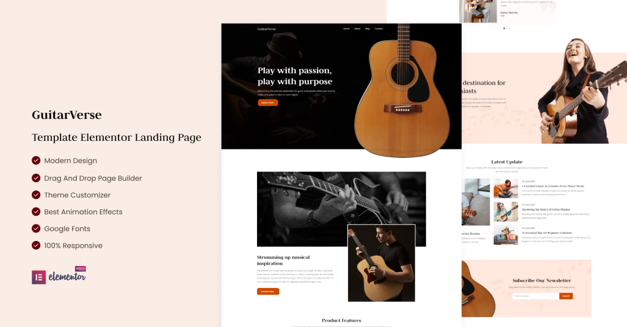Open the About navigation link
The image size is (627, 327).
pyautogui.click(x=357, y=29)
